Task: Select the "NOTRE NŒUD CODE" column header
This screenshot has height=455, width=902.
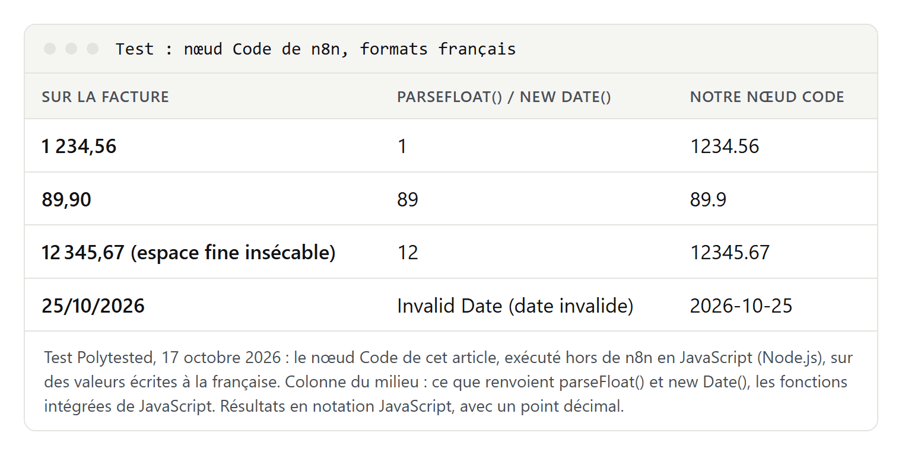Action: coord(767,97)
